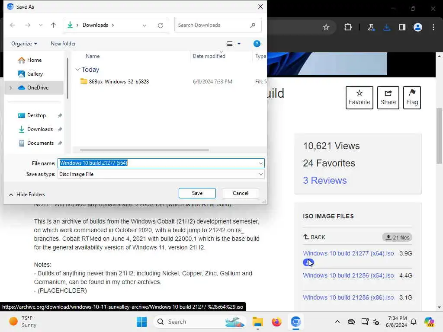Open the File name dropdown arrow
443x332 pixels.
[x=260, y=163]
